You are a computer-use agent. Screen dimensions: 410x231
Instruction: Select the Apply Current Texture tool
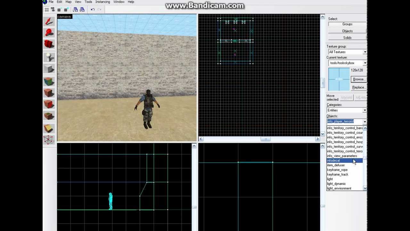(49, 93)
